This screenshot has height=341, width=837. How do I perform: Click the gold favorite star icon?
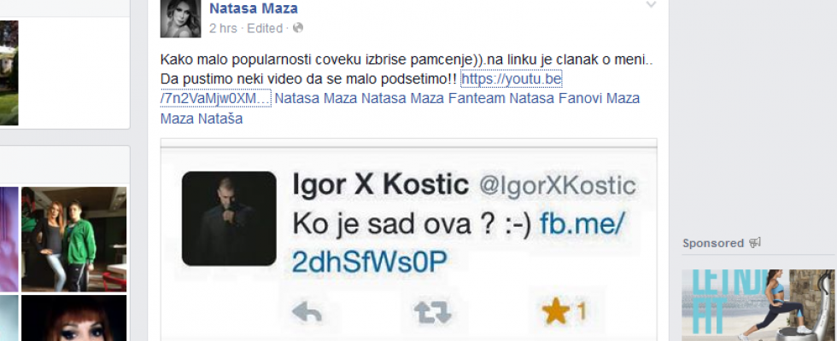(x=555, y=313)
